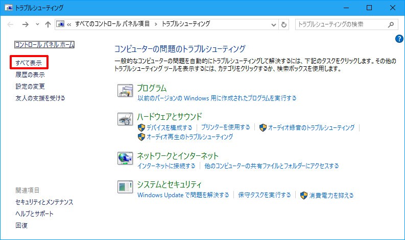This screenshot has width=405, height=240.
Task: Open 保守タスクを実行する link
Action: (x=265, y=195)
